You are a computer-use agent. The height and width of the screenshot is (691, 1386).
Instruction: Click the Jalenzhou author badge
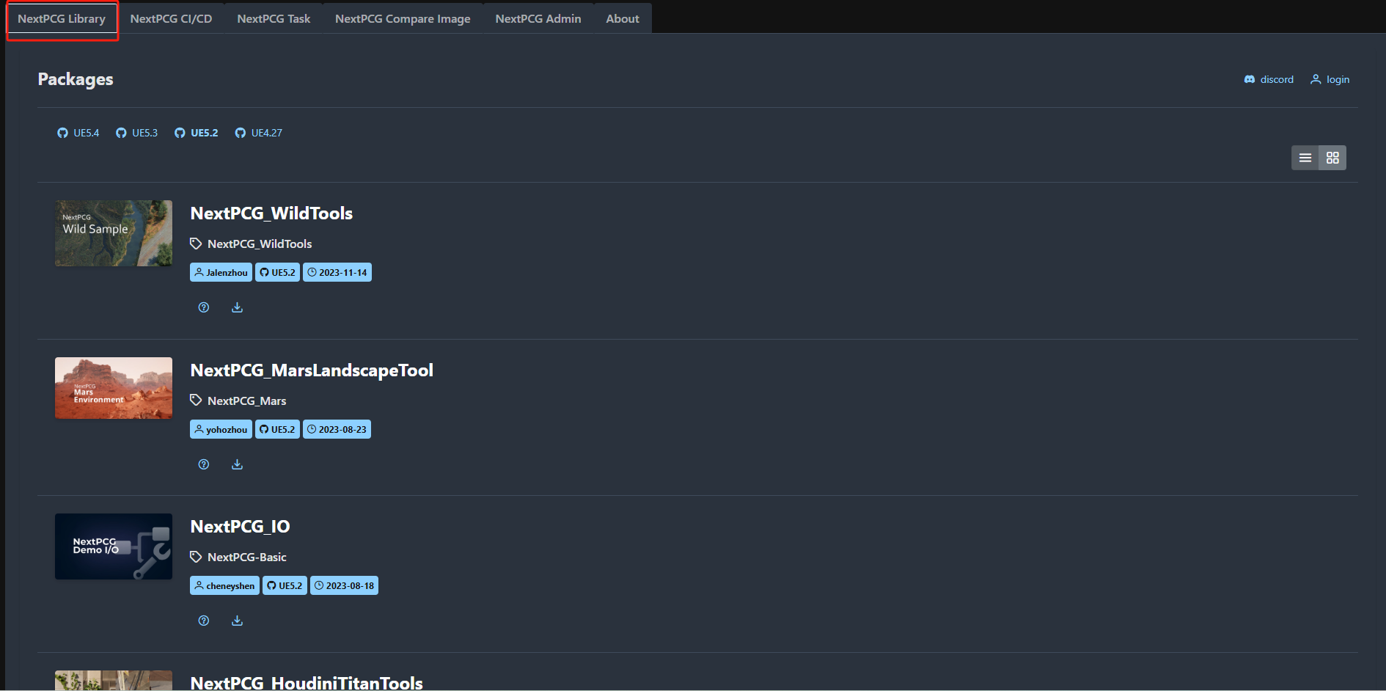pyautogui.click(x=221, y=272)
